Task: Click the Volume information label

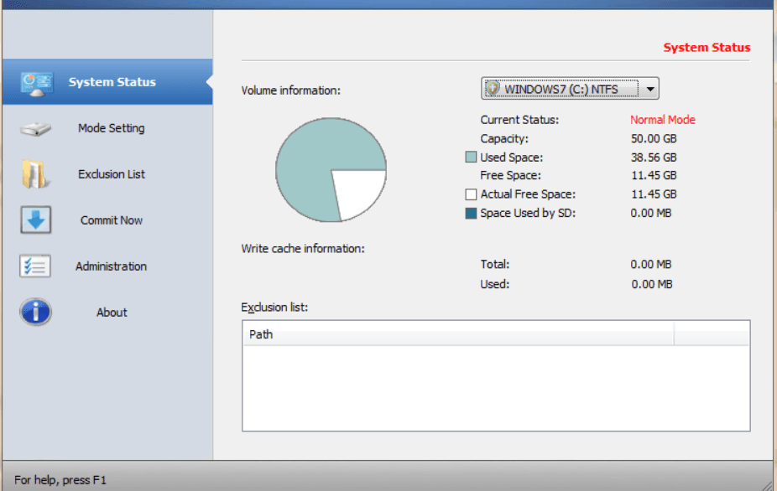Action: click(291, 90)
